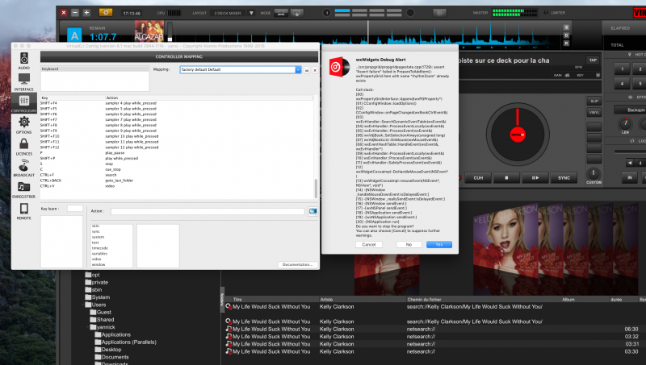Open the Desktop folder in the tree
Viewport: 646px width, 365px height.
[108, 350]
